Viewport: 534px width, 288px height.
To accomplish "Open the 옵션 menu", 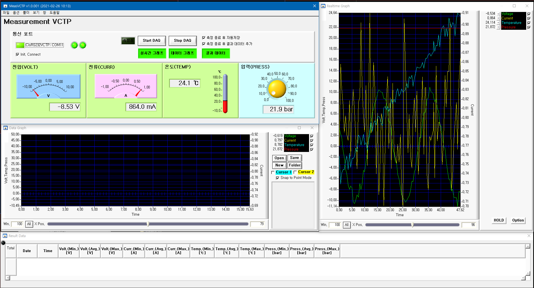I will coord(16,13).
